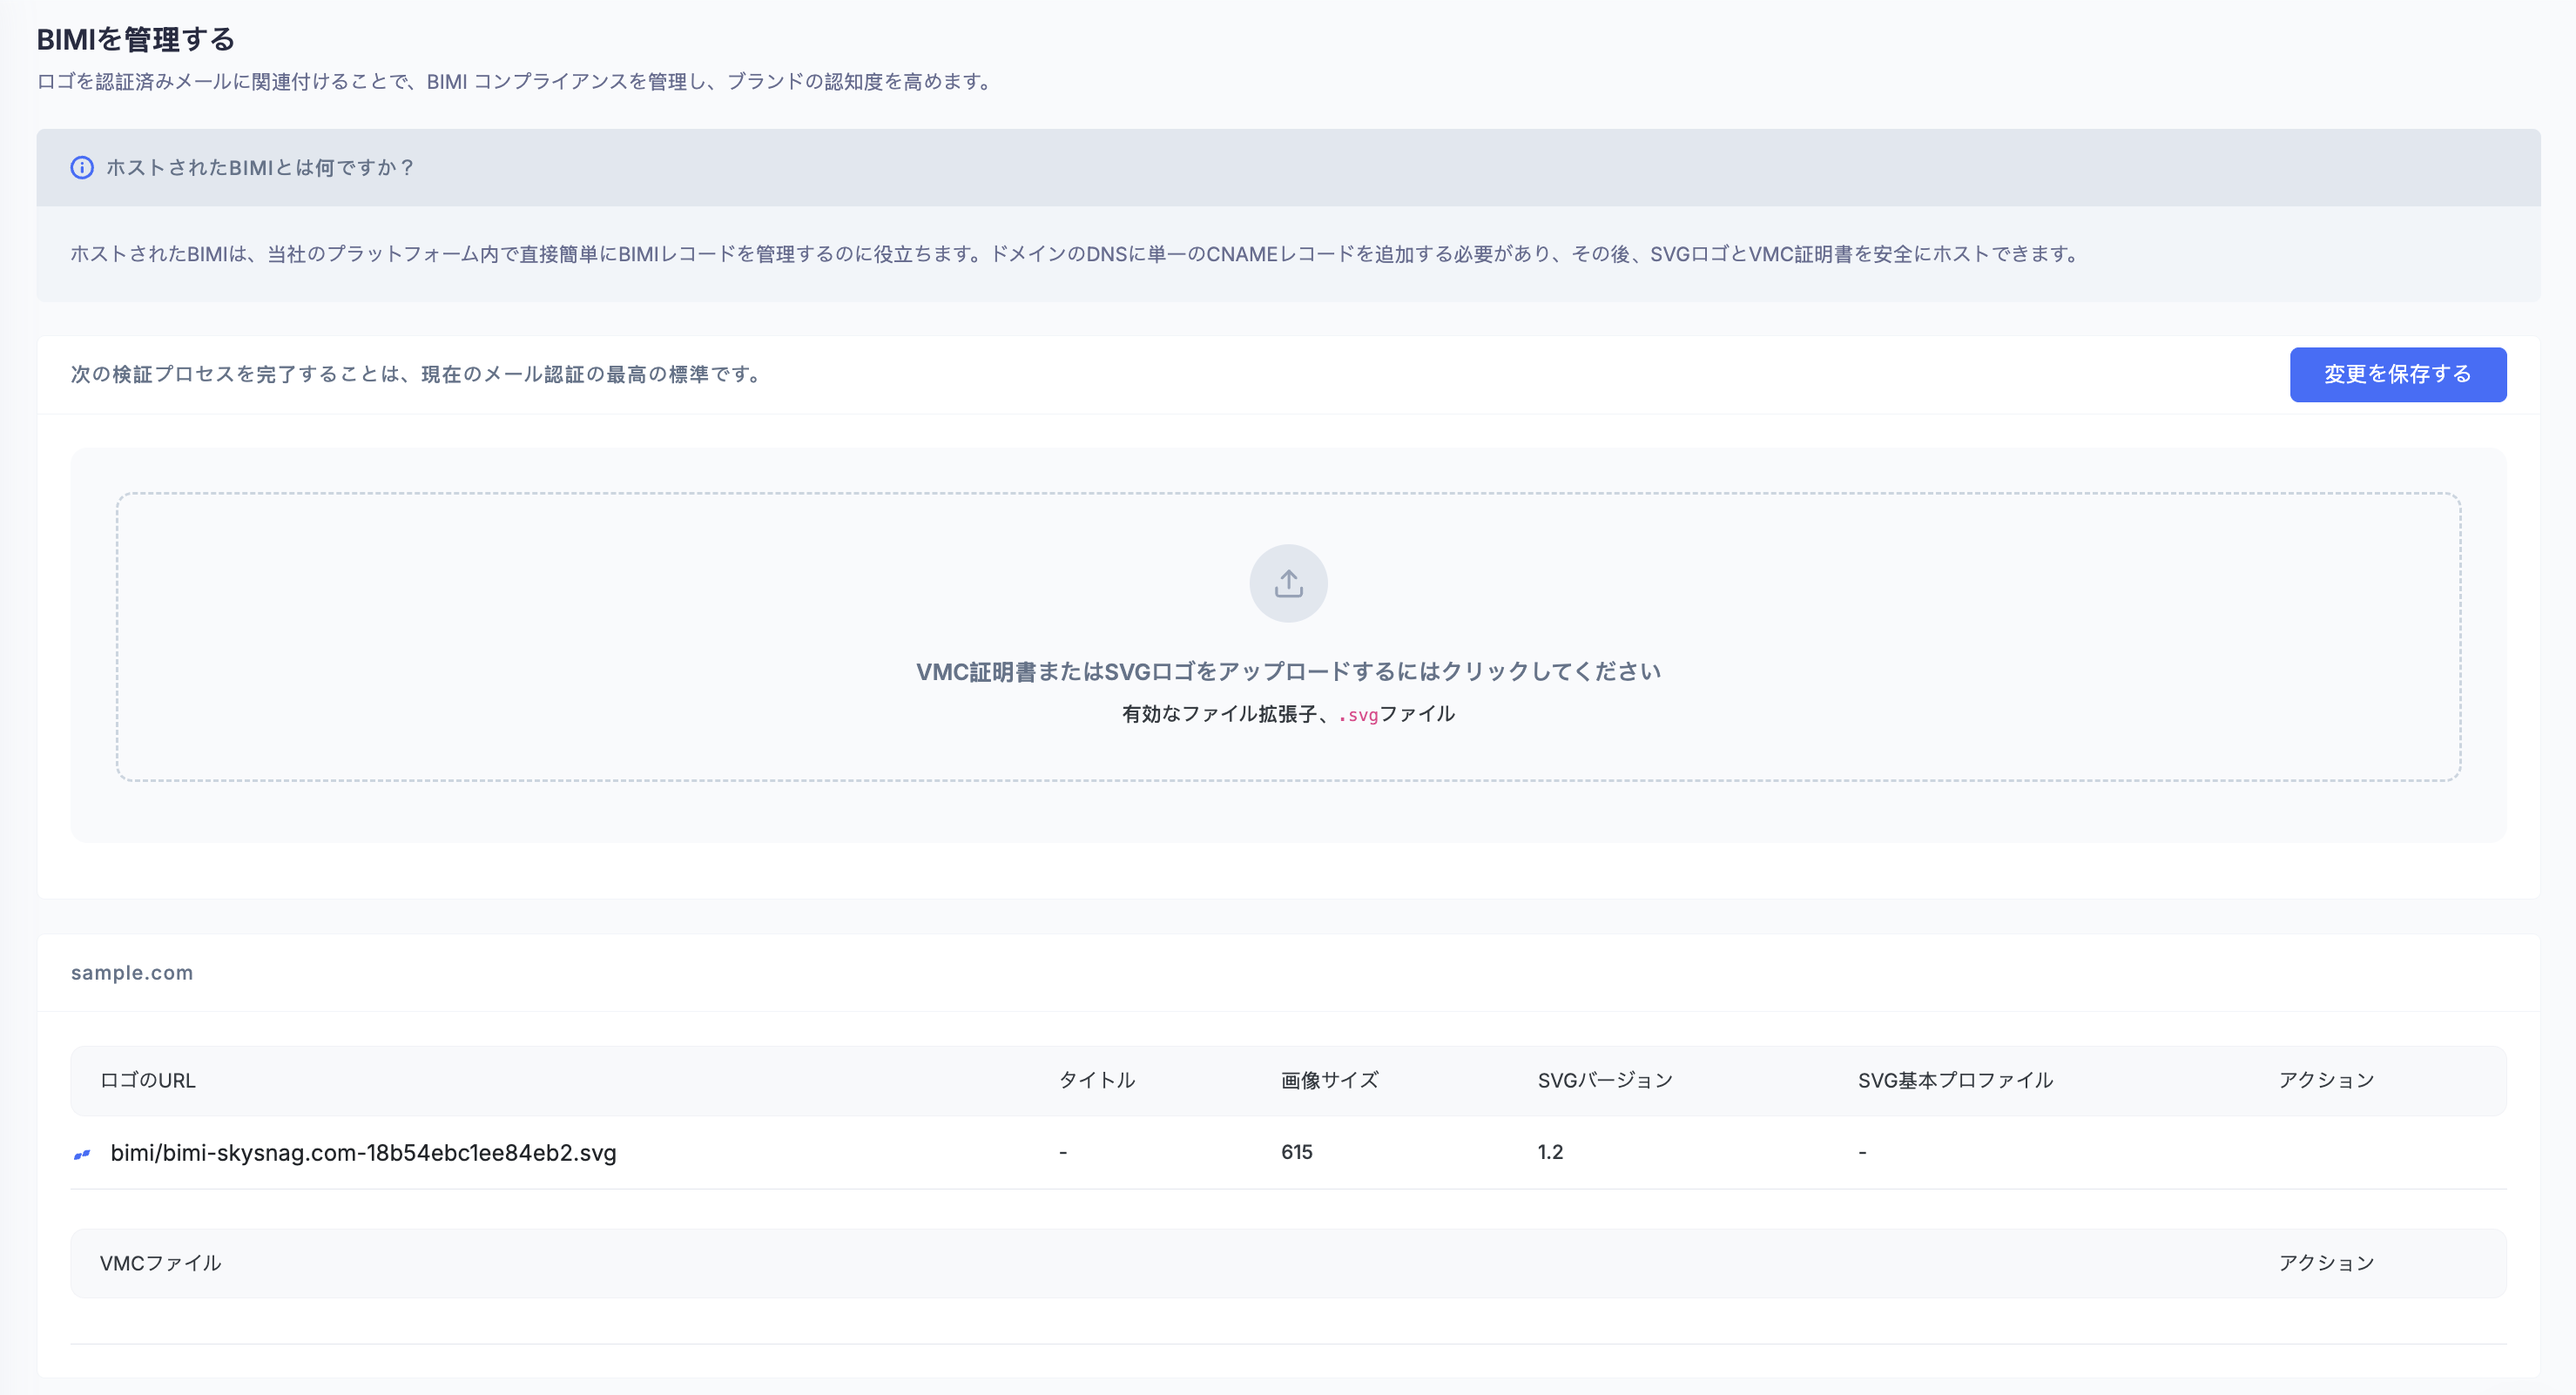Image resolution: width=2576 pixels, height=1395 pixels.
Task: Select the sample.com domain heading
Action: [132, 973]
